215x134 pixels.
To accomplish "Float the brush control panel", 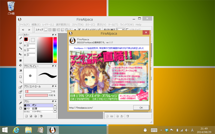I will point(53,86).
